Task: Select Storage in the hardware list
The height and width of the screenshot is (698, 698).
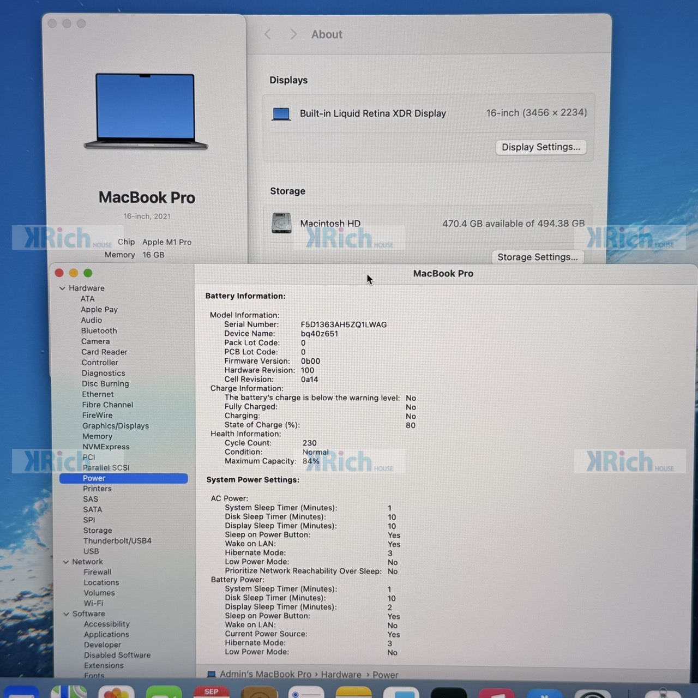Action: click(x=98, y=530)
